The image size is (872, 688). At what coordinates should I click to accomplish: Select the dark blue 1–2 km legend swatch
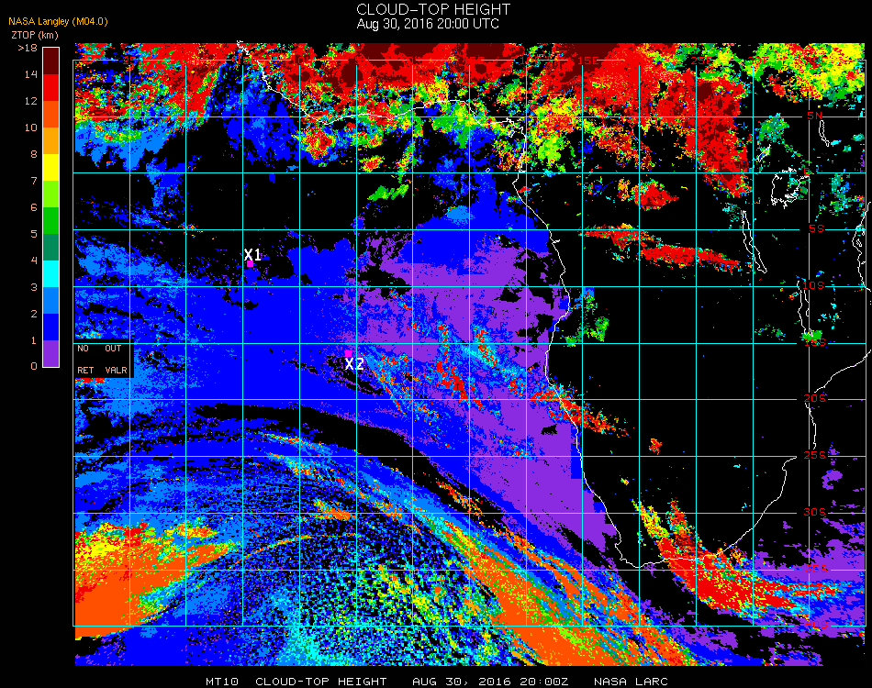51,327
